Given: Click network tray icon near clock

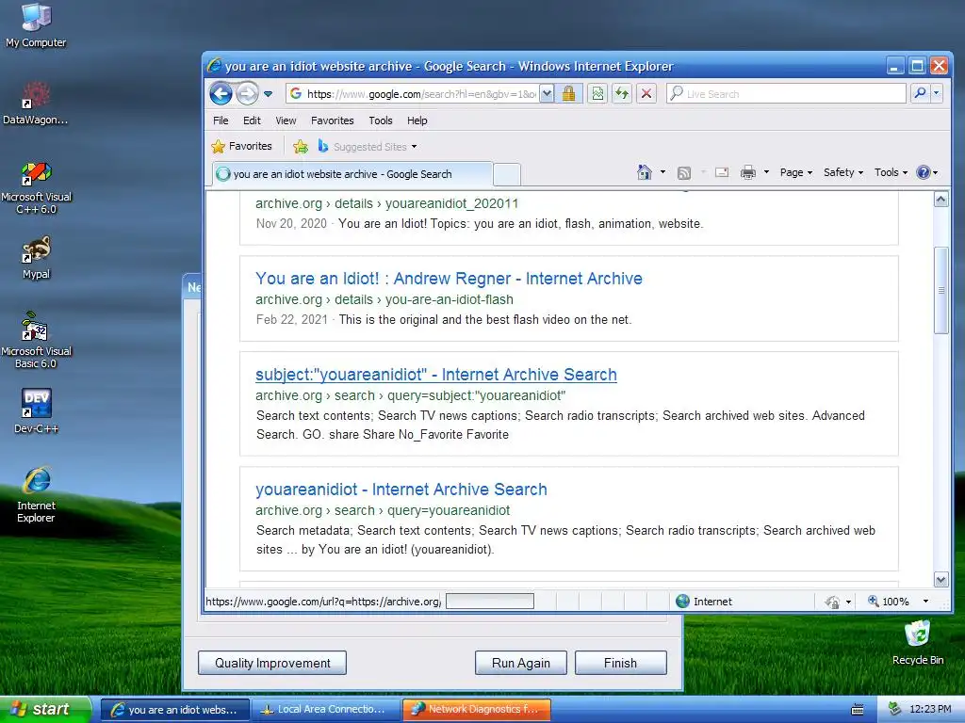Looking at the screenshot, I should coord(895,710).
